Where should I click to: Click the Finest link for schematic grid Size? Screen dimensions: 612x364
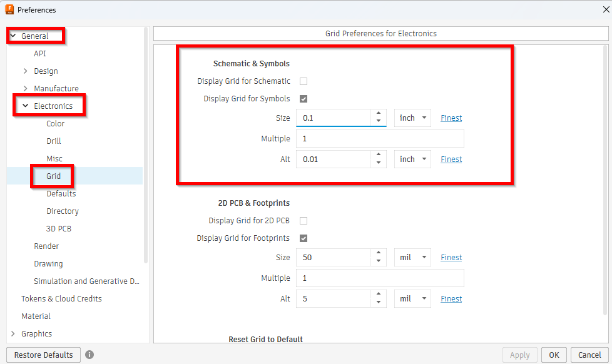point(451,118)
